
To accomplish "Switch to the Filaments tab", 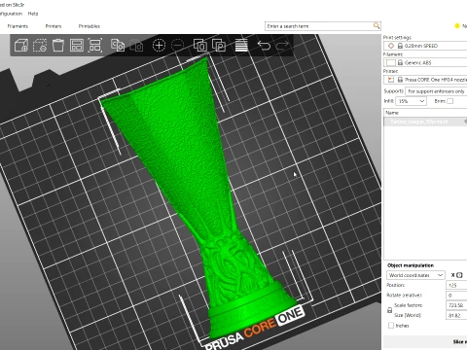I will click(18, 26).
